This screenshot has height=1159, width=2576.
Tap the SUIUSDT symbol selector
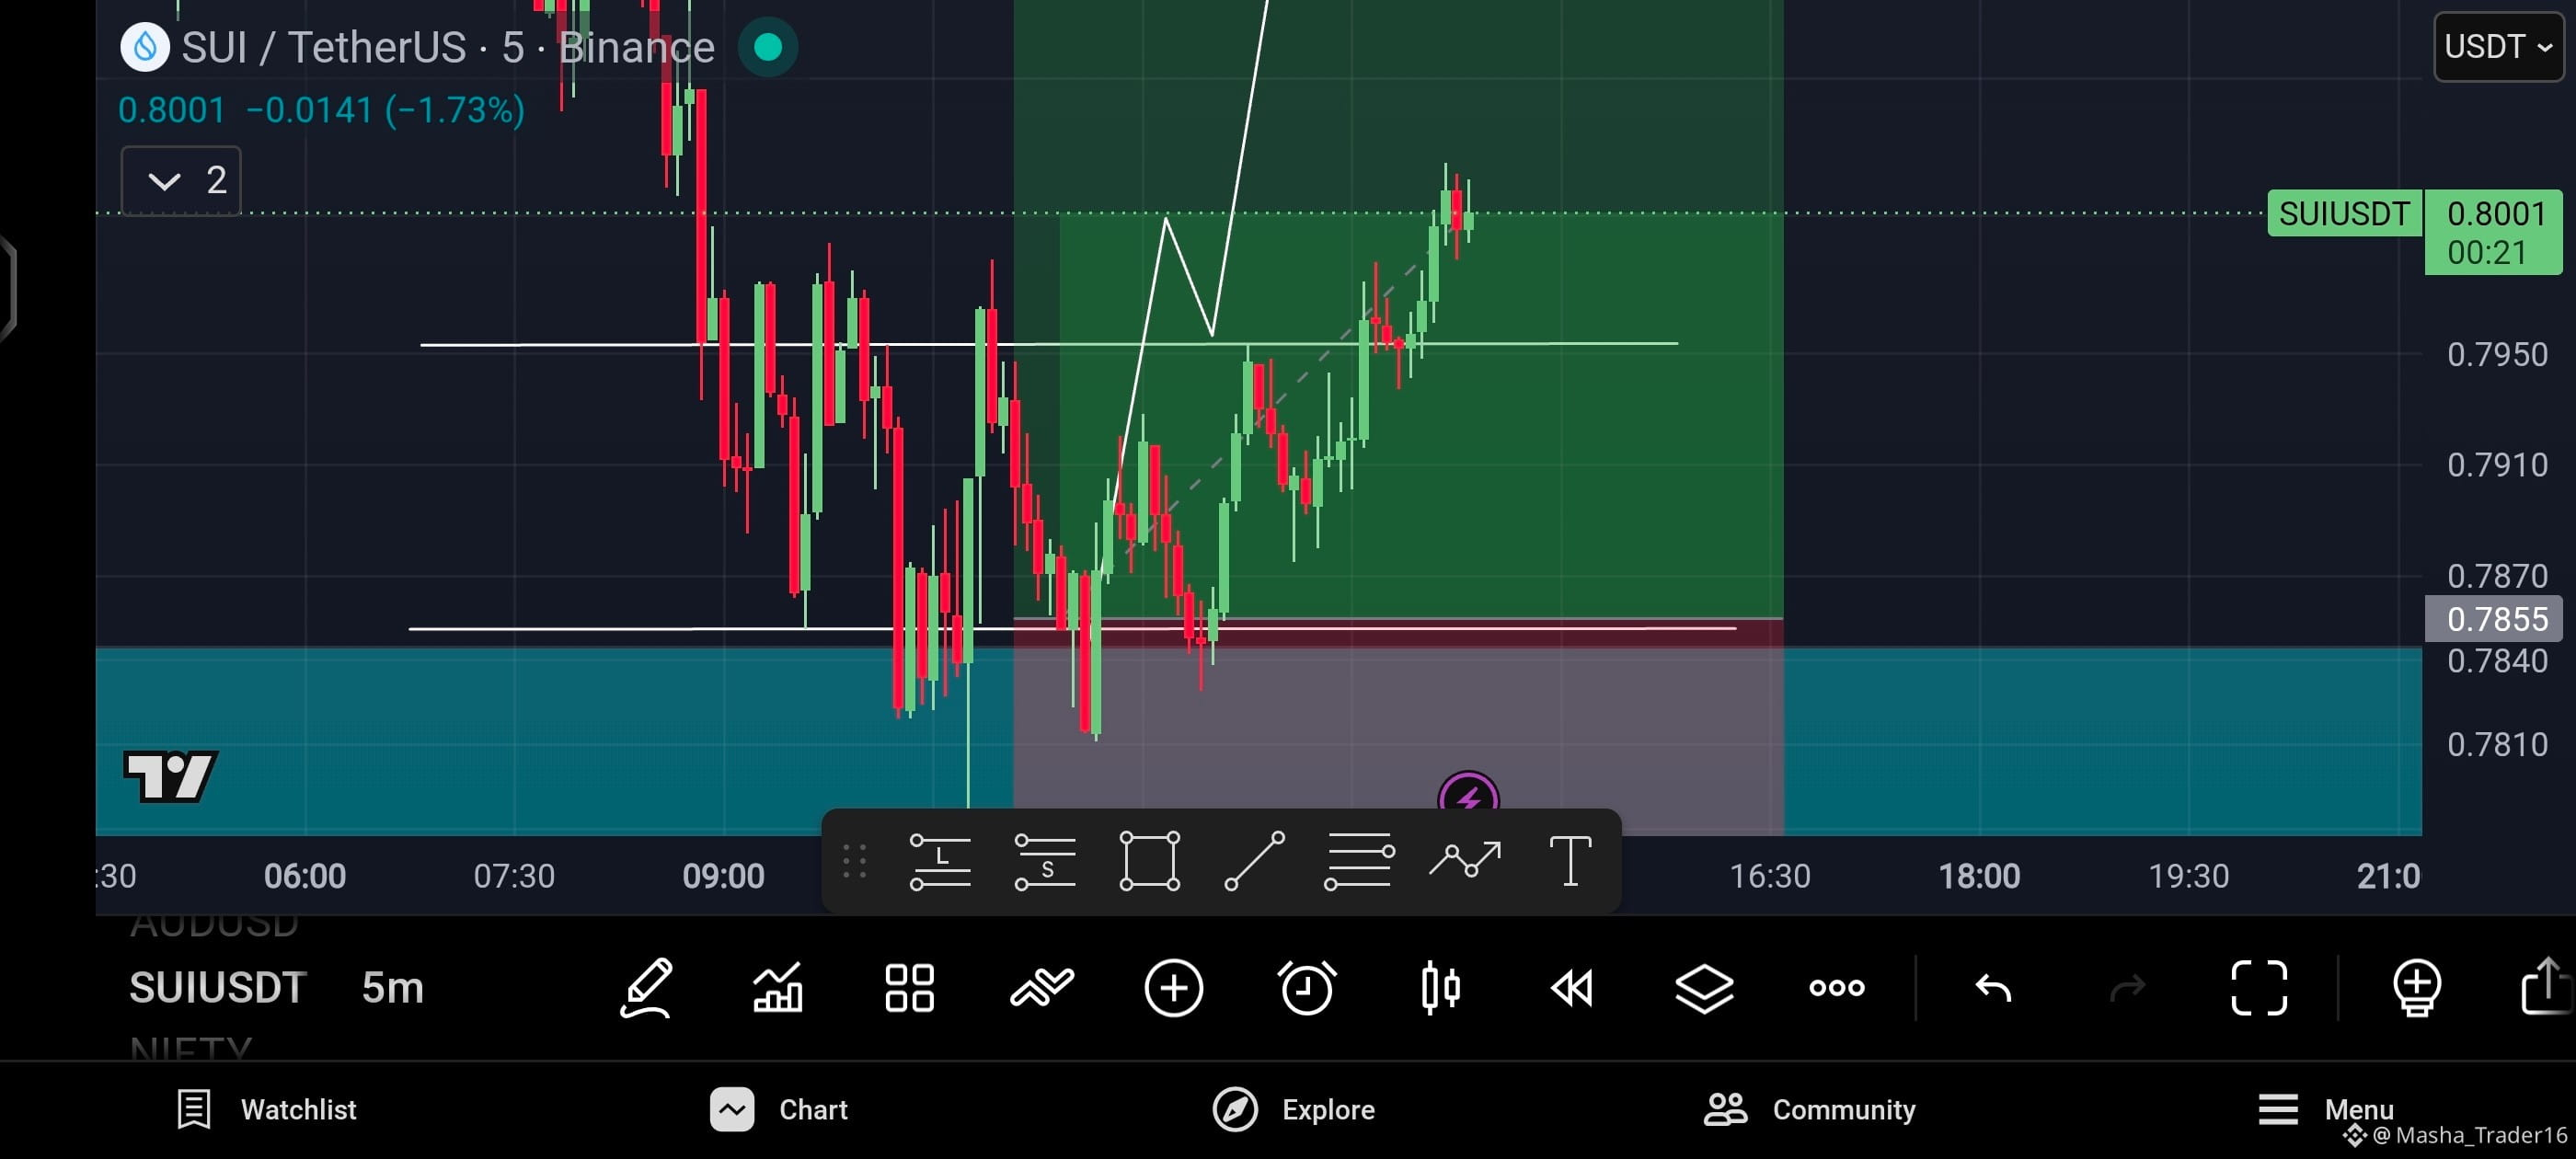coord(217,988)
